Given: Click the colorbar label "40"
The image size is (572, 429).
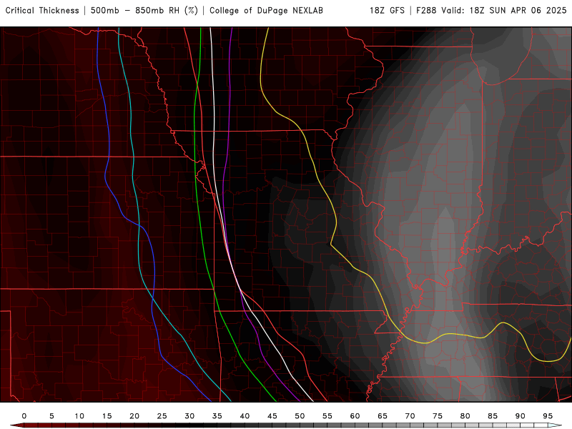Looking at the screenshot, I should 245,416.
